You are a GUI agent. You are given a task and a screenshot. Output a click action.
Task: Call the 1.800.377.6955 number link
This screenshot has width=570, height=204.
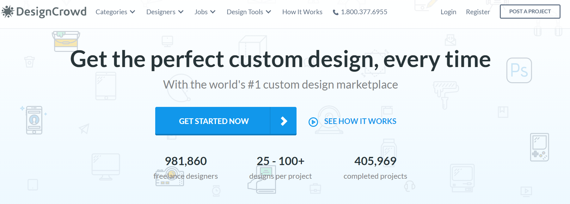coord(364,12)
